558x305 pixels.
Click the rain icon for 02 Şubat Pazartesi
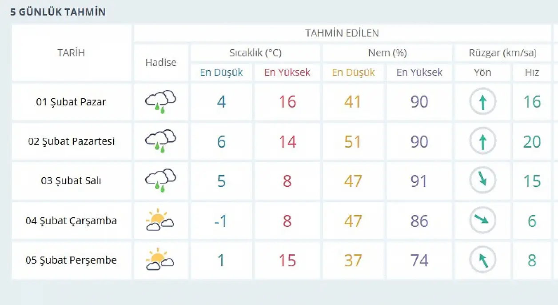tap(160, 141)
